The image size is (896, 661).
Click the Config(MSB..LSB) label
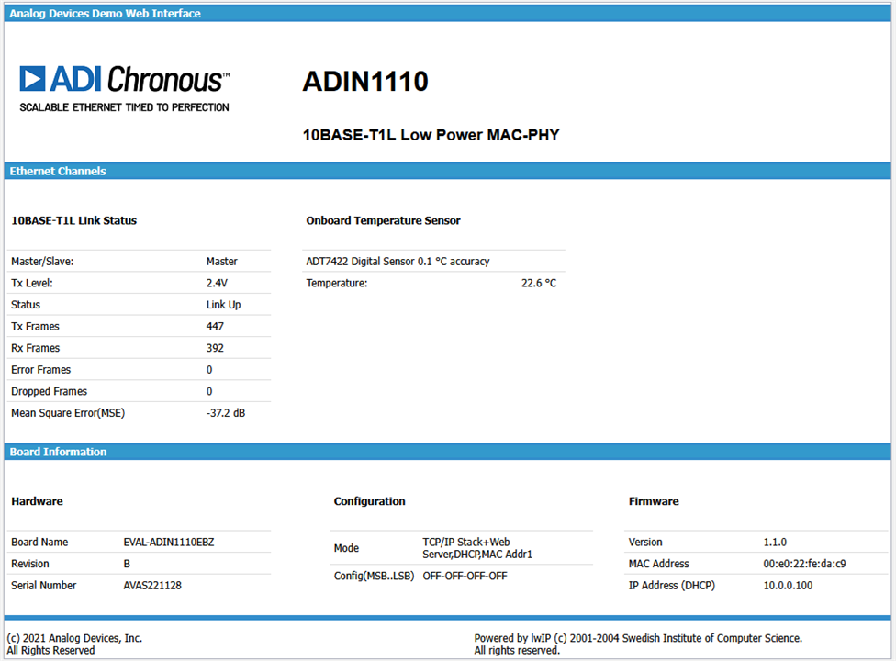(x=374, y=576)
